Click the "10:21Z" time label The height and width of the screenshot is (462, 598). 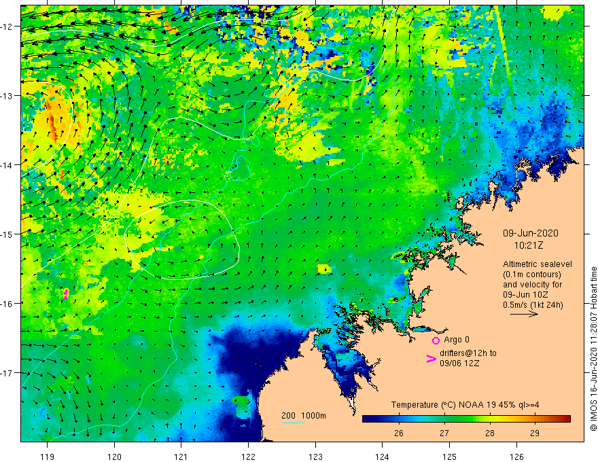pyautogui.click(x=529, y=245)
